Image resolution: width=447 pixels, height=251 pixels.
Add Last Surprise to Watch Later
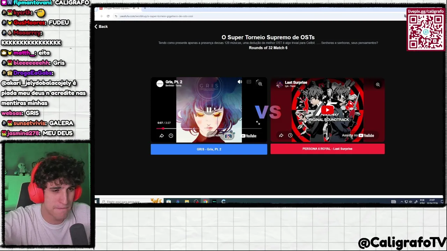290,135
